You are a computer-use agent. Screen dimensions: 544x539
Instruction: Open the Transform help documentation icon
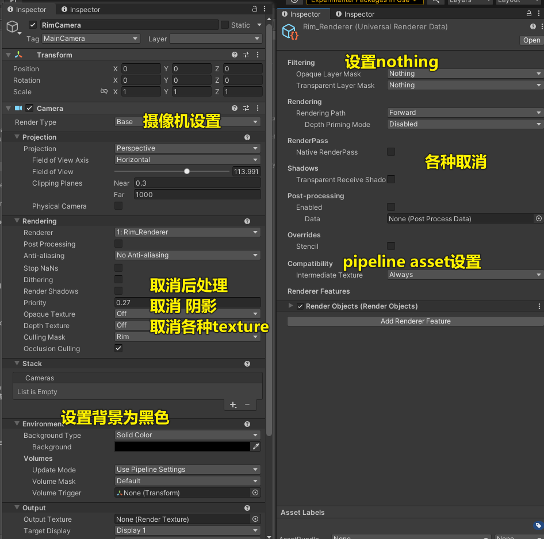(x=233, y=55)
